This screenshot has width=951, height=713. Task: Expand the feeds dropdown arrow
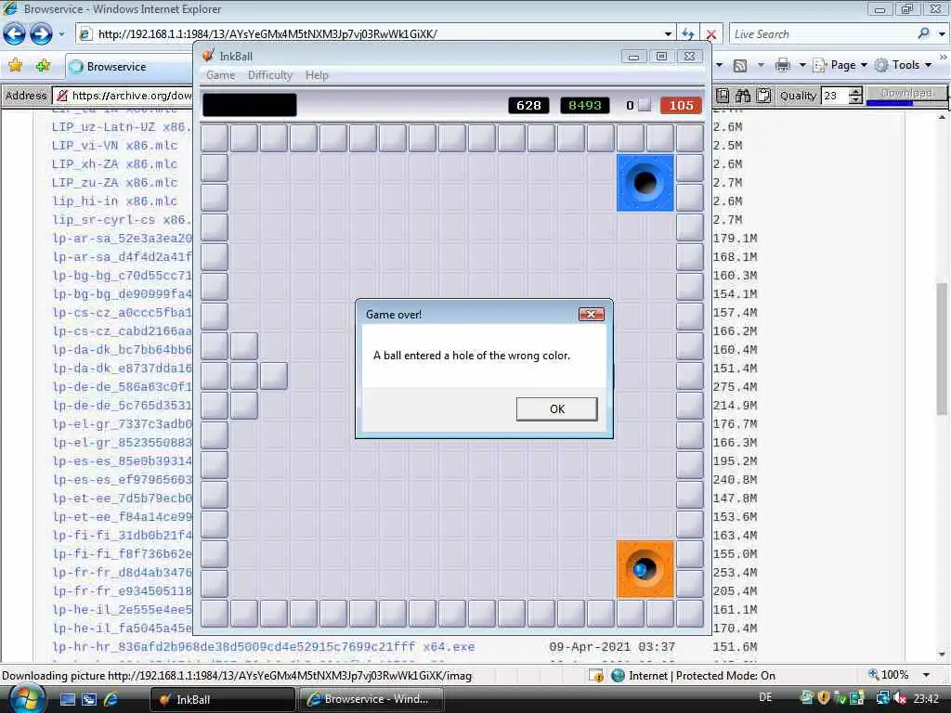pyautogui.click(x=761, y=65)
